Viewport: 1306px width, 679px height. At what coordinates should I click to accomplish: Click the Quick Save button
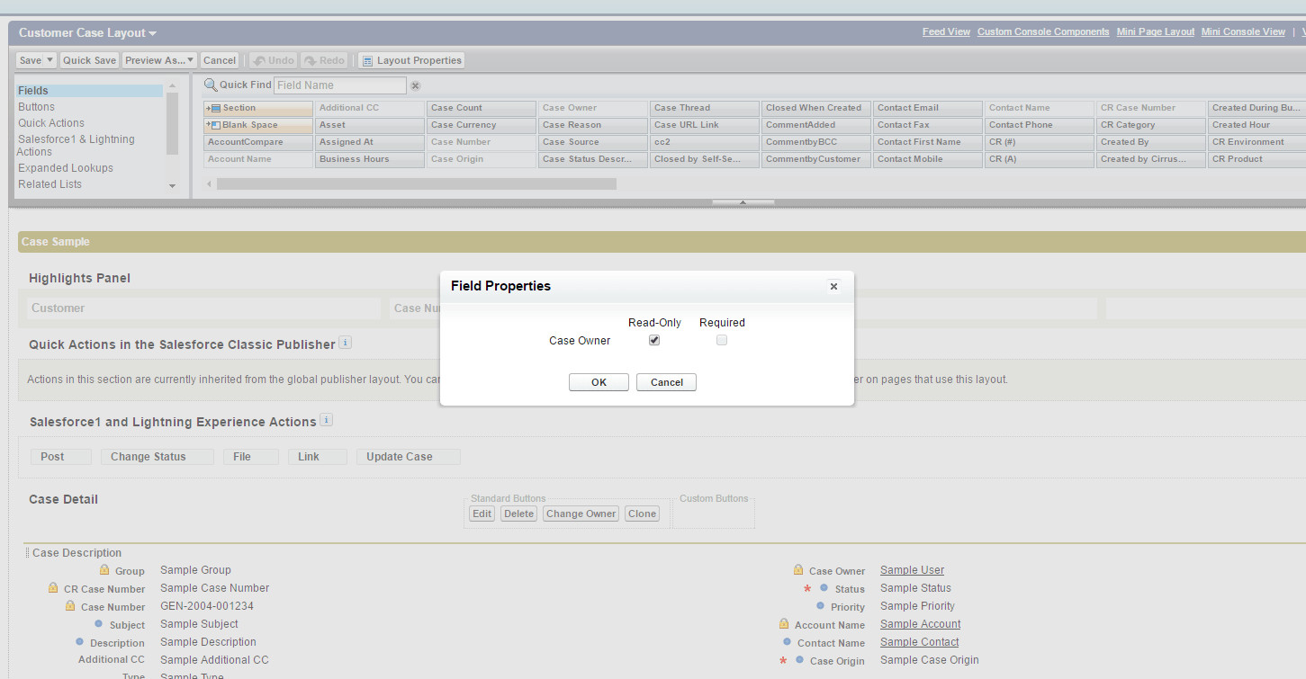pos(89,60)
